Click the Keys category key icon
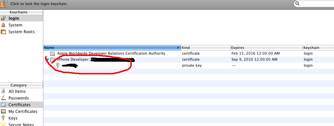This screenshot has height=126, width=334. tap(3, 118)
